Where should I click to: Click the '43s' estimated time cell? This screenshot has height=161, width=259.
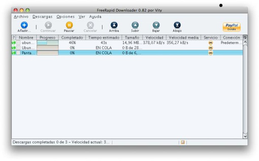[x=104, y=43]
